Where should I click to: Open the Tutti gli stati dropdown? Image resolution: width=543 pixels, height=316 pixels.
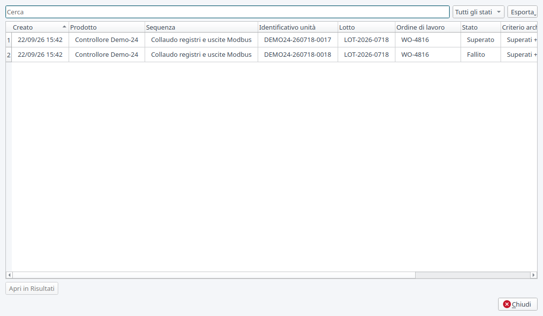point(478,12)
